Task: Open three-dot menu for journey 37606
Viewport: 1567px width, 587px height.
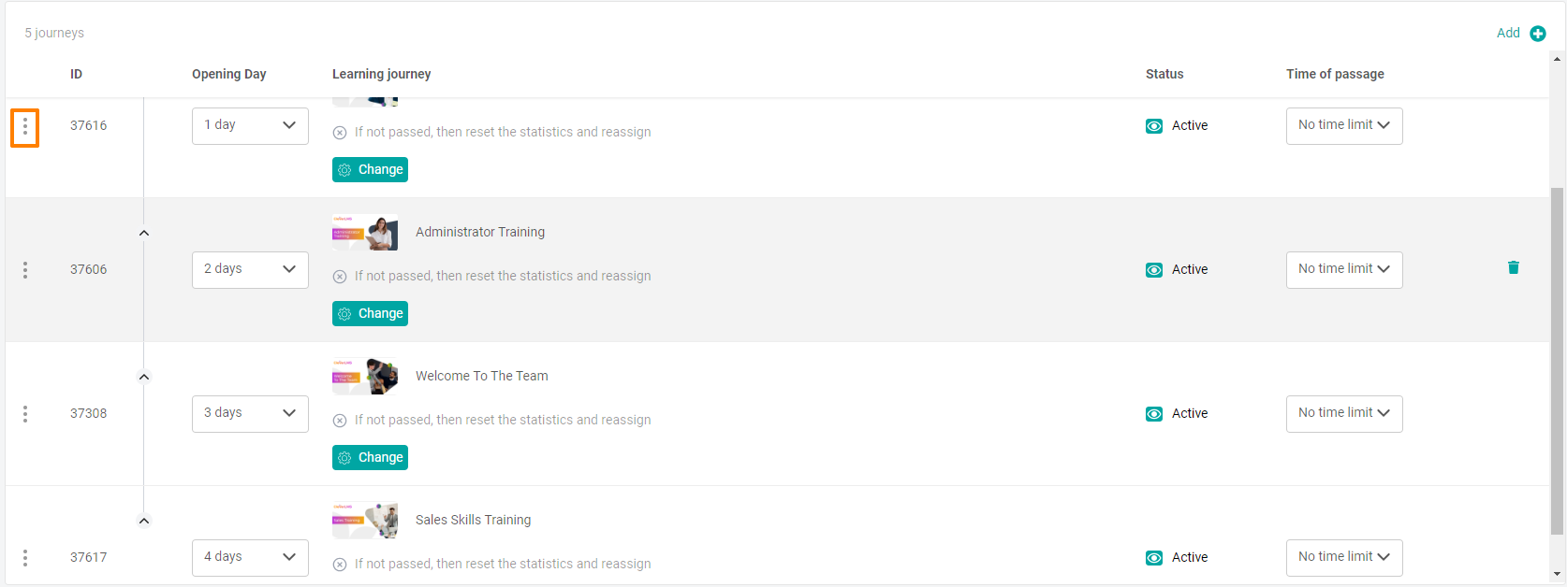Action: tap(25, 270)
